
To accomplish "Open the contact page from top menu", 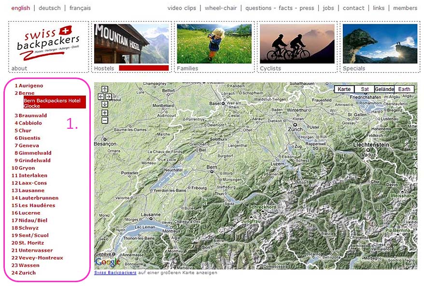I will (x=353, y=8).
